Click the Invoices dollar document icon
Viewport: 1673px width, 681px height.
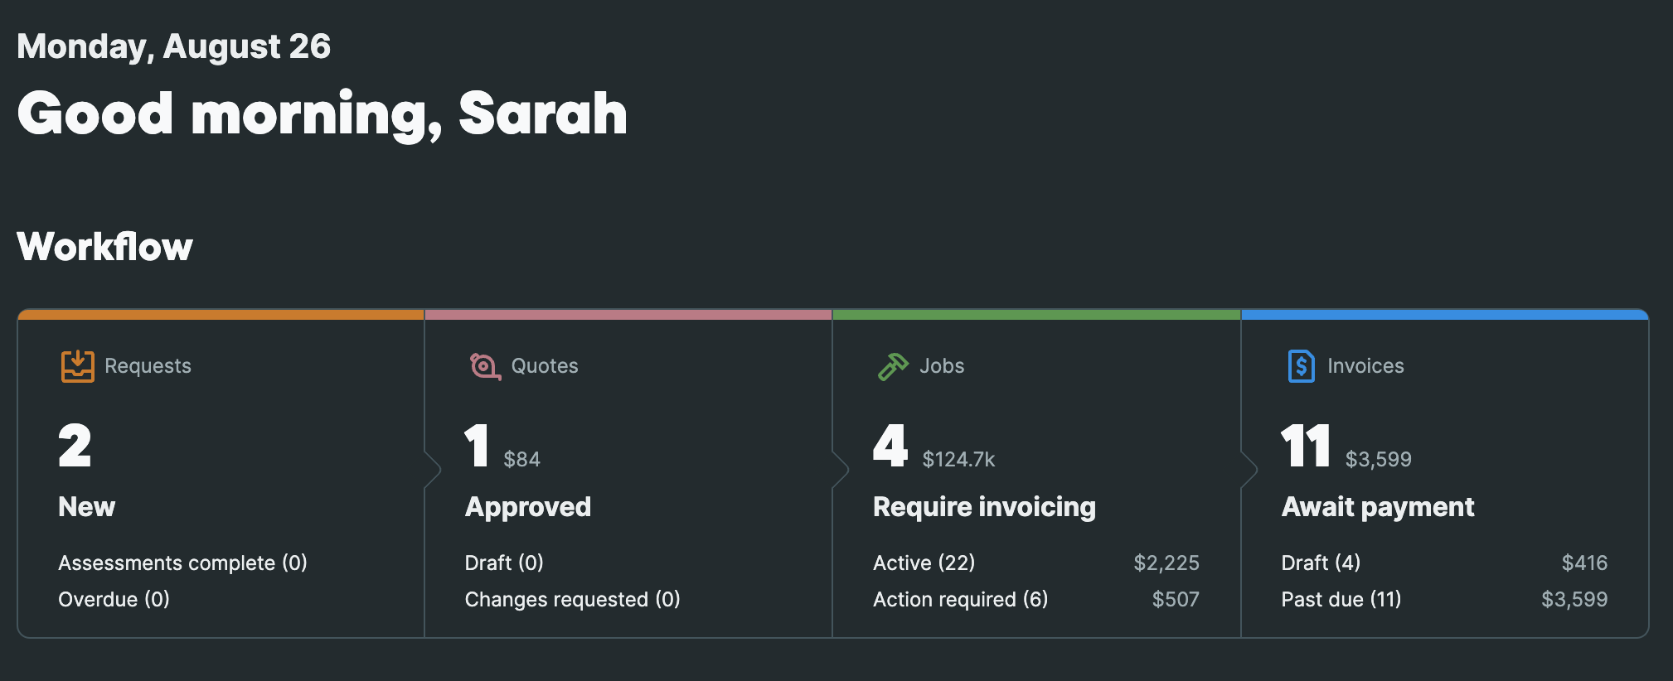1301,365
